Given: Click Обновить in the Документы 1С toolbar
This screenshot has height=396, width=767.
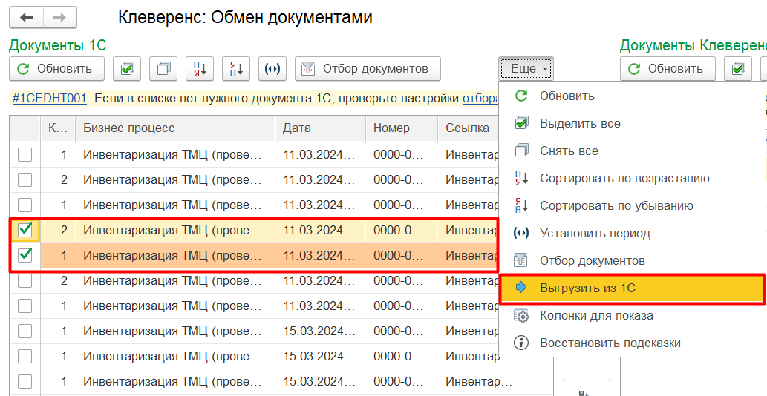Looking at the screenshot, I should click(56, 69).
